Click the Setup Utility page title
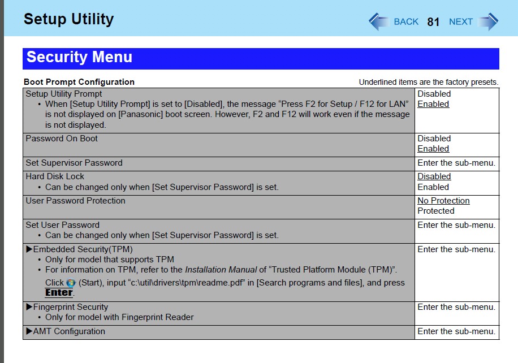Screen dimensions: 518x363 tap(69, 19)
